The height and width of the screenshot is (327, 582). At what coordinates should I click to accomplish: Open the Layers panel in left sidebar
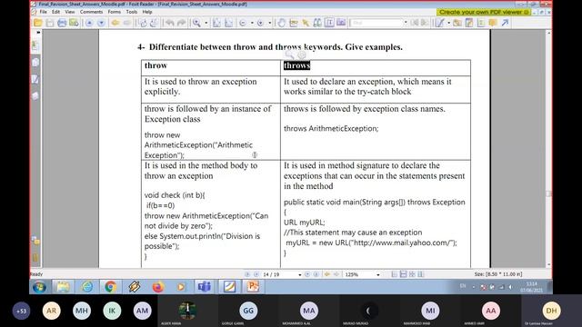click(x=35, y=96)
